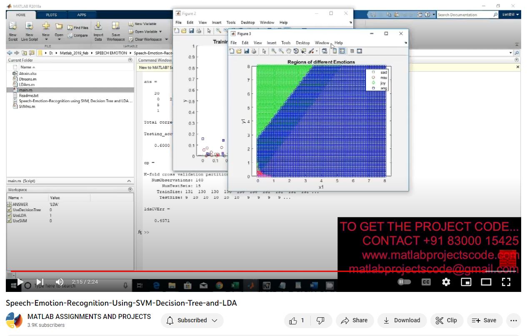Switch to the PLOTS tab

tap(51, 15)
